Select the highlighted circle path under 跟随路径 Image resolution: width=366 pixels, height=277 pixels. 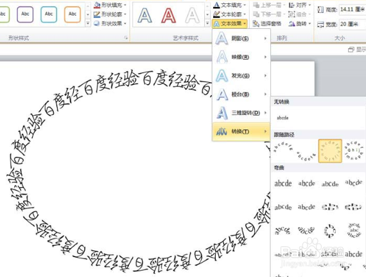click(x=330, y=151)
